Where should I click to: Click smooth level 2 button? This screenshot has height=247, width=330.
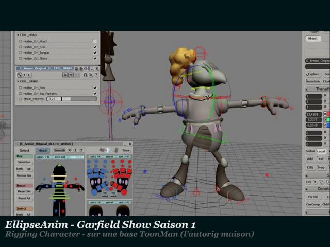81,150
